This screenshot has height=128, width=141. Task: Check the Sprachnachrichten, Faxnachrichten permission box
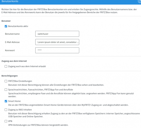(x=6, y=90)
